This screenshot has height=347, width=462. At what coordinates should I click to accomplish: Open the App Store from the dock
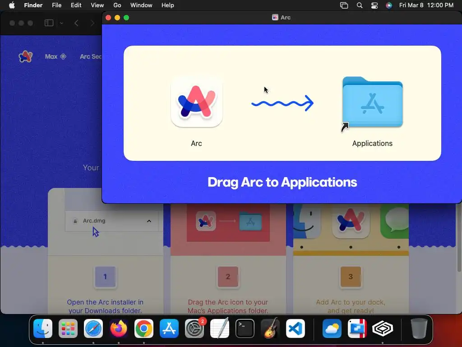point(169,328)
